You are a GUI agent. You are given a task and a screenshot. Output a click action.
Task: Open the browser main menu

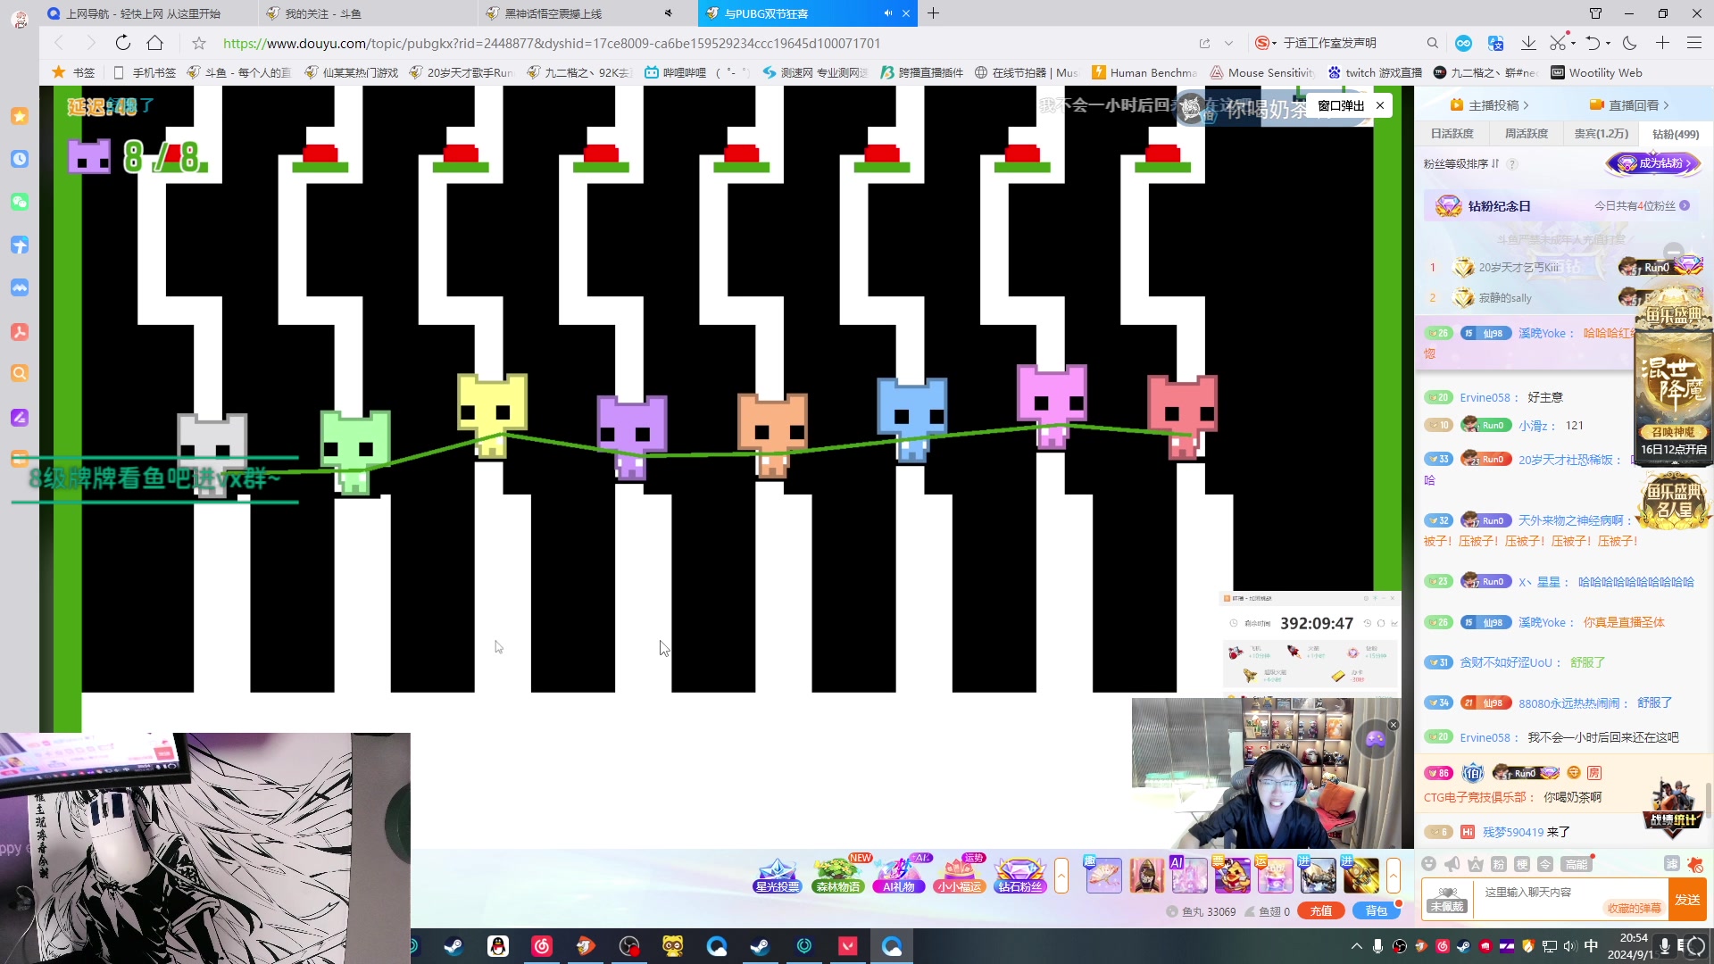(x=1694, y=43)
